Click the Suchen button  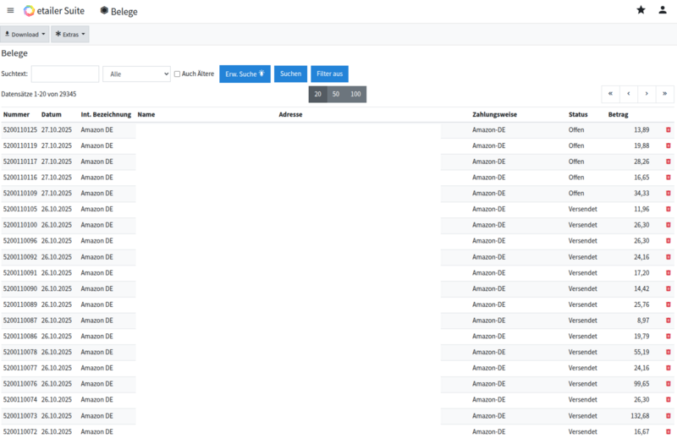pyautogui.click(x=290, y=74)
